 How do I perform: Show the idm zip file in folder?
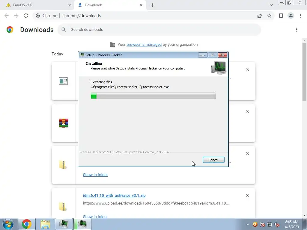tap(95, 216)
